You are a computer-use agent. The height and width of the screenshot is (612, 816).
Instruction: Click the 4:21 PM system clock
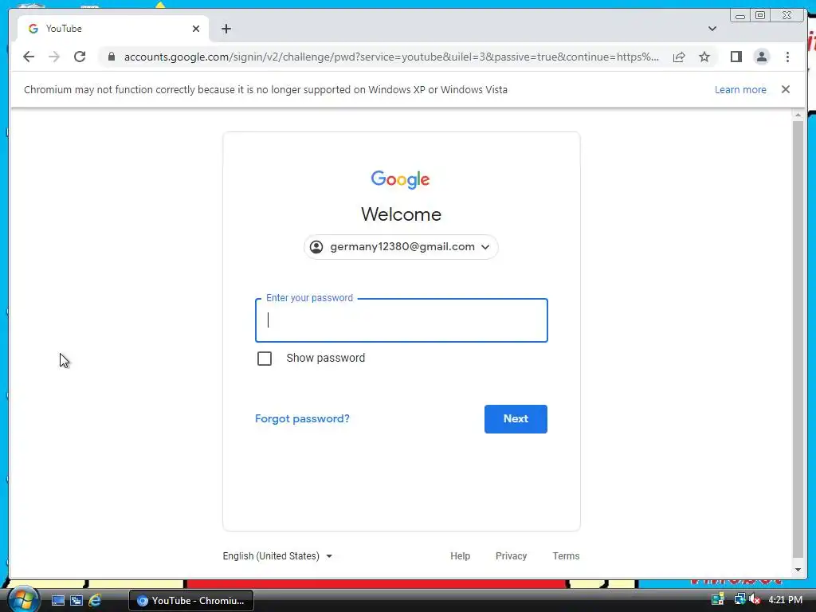(x=785, y=600)
